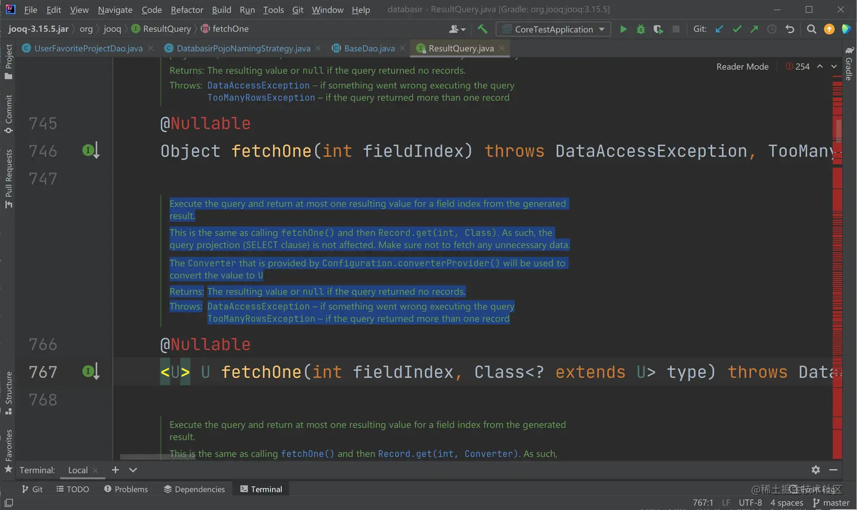857x510 pixels.
Task: Open the Favorites tool window
Action: tap(9, 451)
